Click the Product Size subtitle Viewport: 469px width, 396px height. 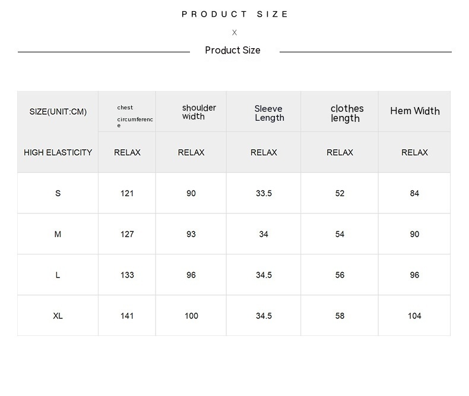tap(233, 51)
